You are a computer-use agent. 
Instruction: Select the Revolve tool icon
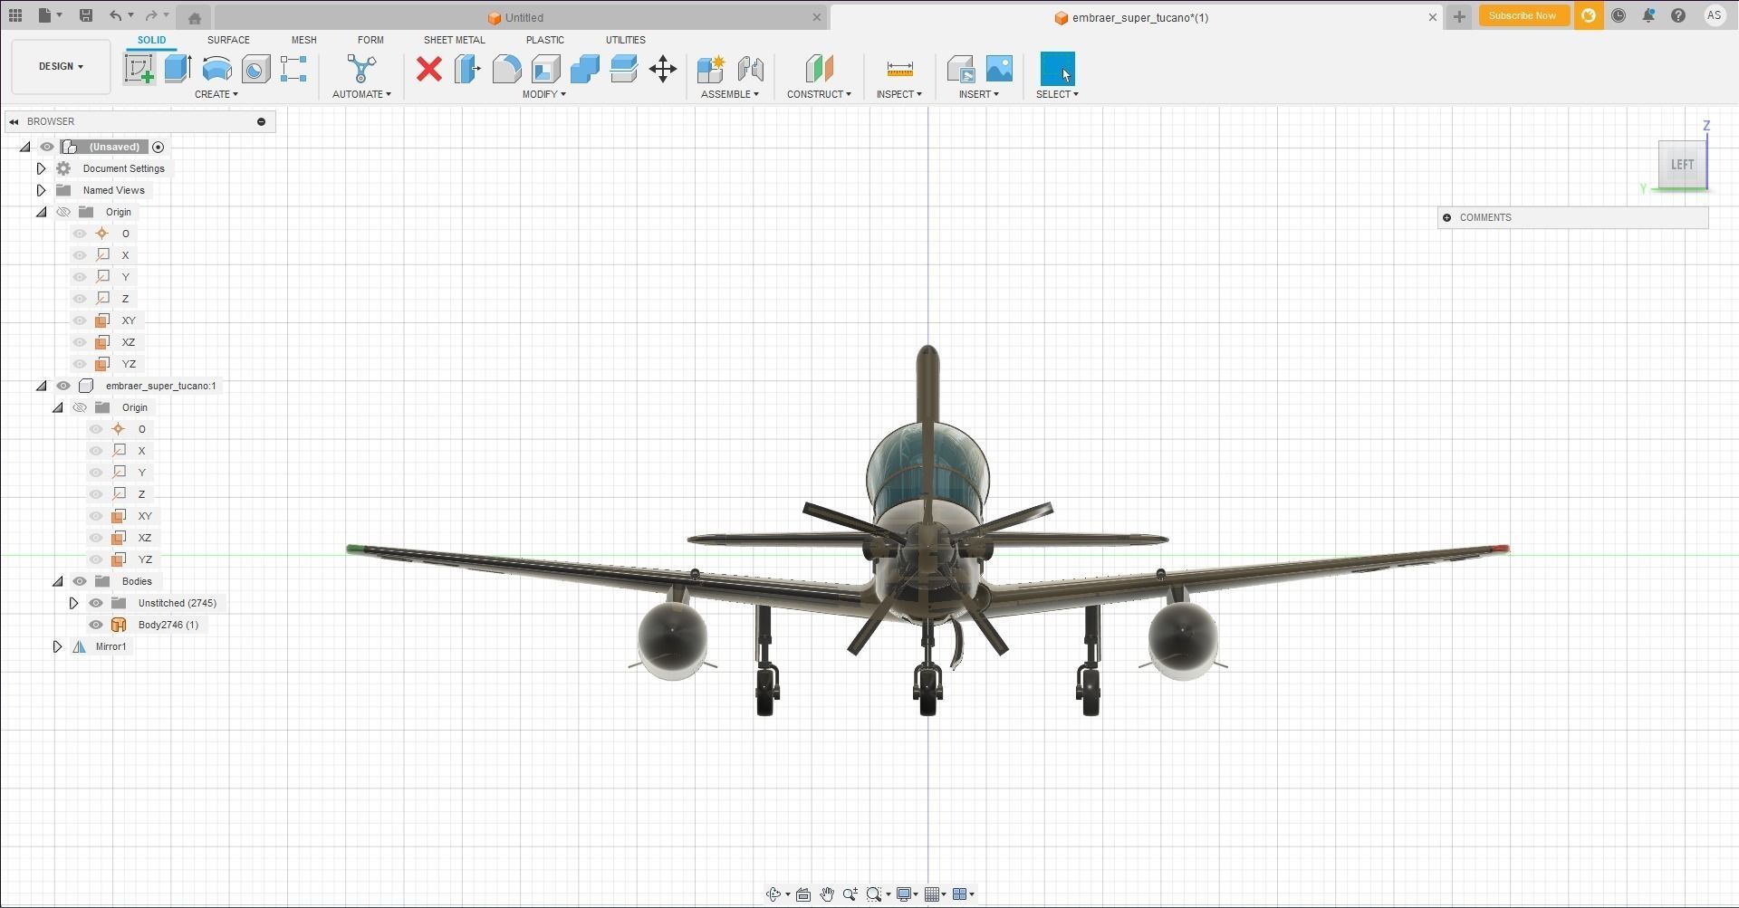(216, 69)
